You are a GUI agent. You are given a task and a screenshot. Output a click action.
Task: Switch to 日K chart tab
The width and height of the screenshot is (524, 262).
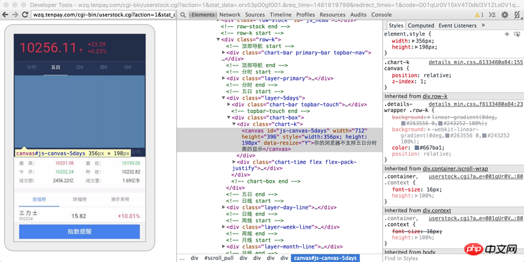(79, 67)
